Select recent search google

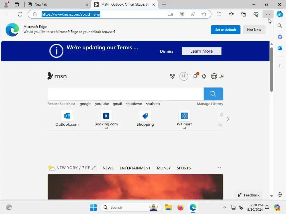[x=85, y=104]
